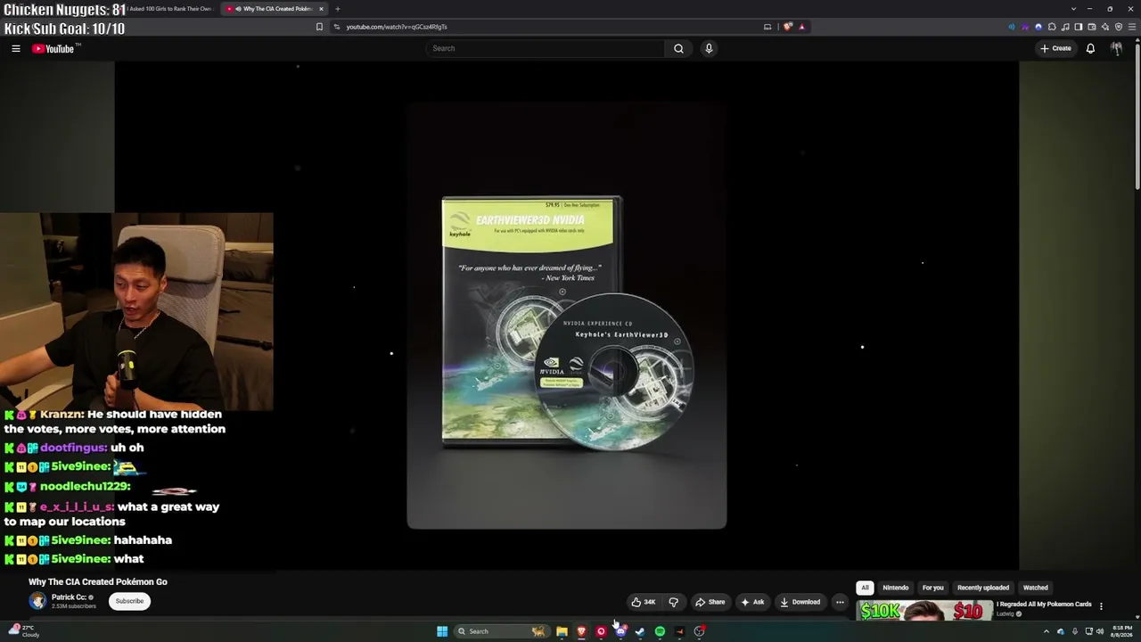Dislike the video with thumbs down
This screenshot has height=642, width=1141.
pyautogui.click(x=673, y=602)
